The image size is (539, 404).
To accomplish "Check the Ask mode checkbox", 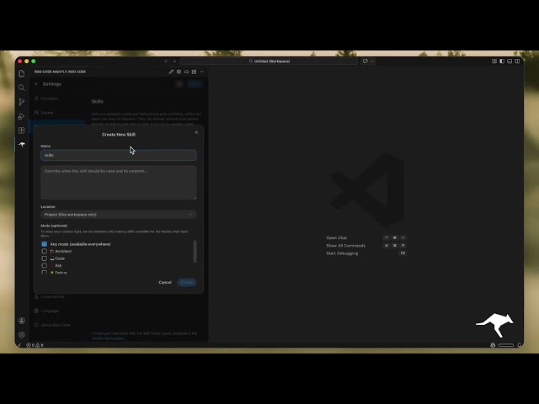I will click(45, 266).
